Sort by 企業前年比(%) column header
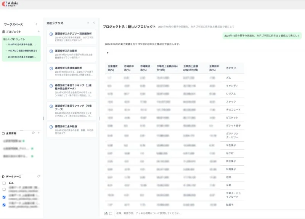The width and height of the screenshot is (305, 219). pos(214,68)
